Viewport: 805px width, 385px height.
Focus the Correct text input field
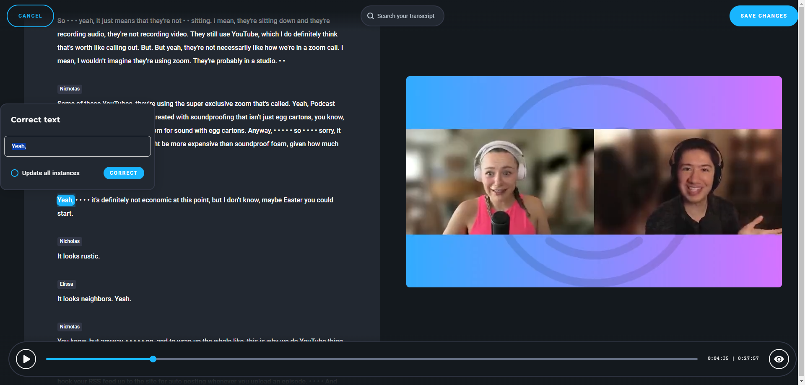coord(78,146)
